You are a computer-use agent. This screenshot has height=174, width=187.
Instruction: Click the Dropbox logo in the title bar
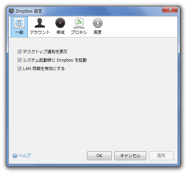pos(11,11)
